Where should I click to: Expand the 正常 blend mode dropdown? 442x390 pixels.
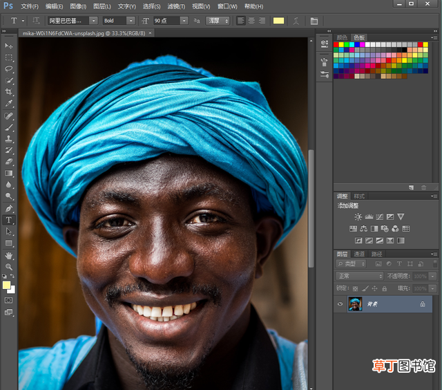tap(359, 276)
